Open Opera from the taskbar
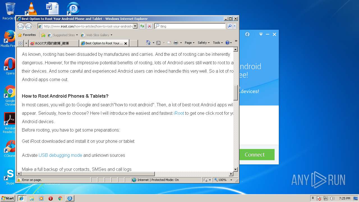Viewport: 359px width, 202px height. [50, 198]
